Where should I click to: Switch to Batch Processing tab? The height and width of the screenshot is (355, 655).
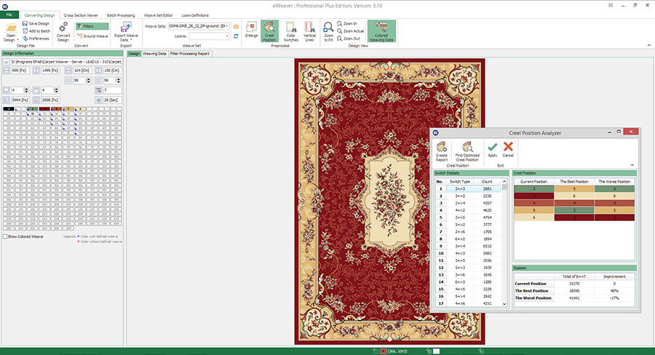pyautogui.click(x=121, y=15)
